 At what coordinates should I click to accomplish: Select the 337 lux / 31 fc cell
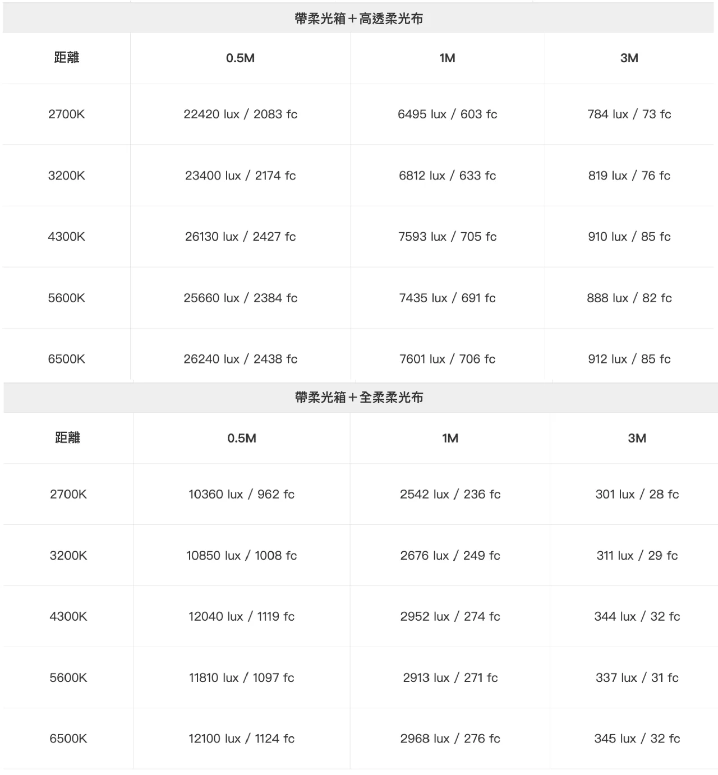[637, 677]
